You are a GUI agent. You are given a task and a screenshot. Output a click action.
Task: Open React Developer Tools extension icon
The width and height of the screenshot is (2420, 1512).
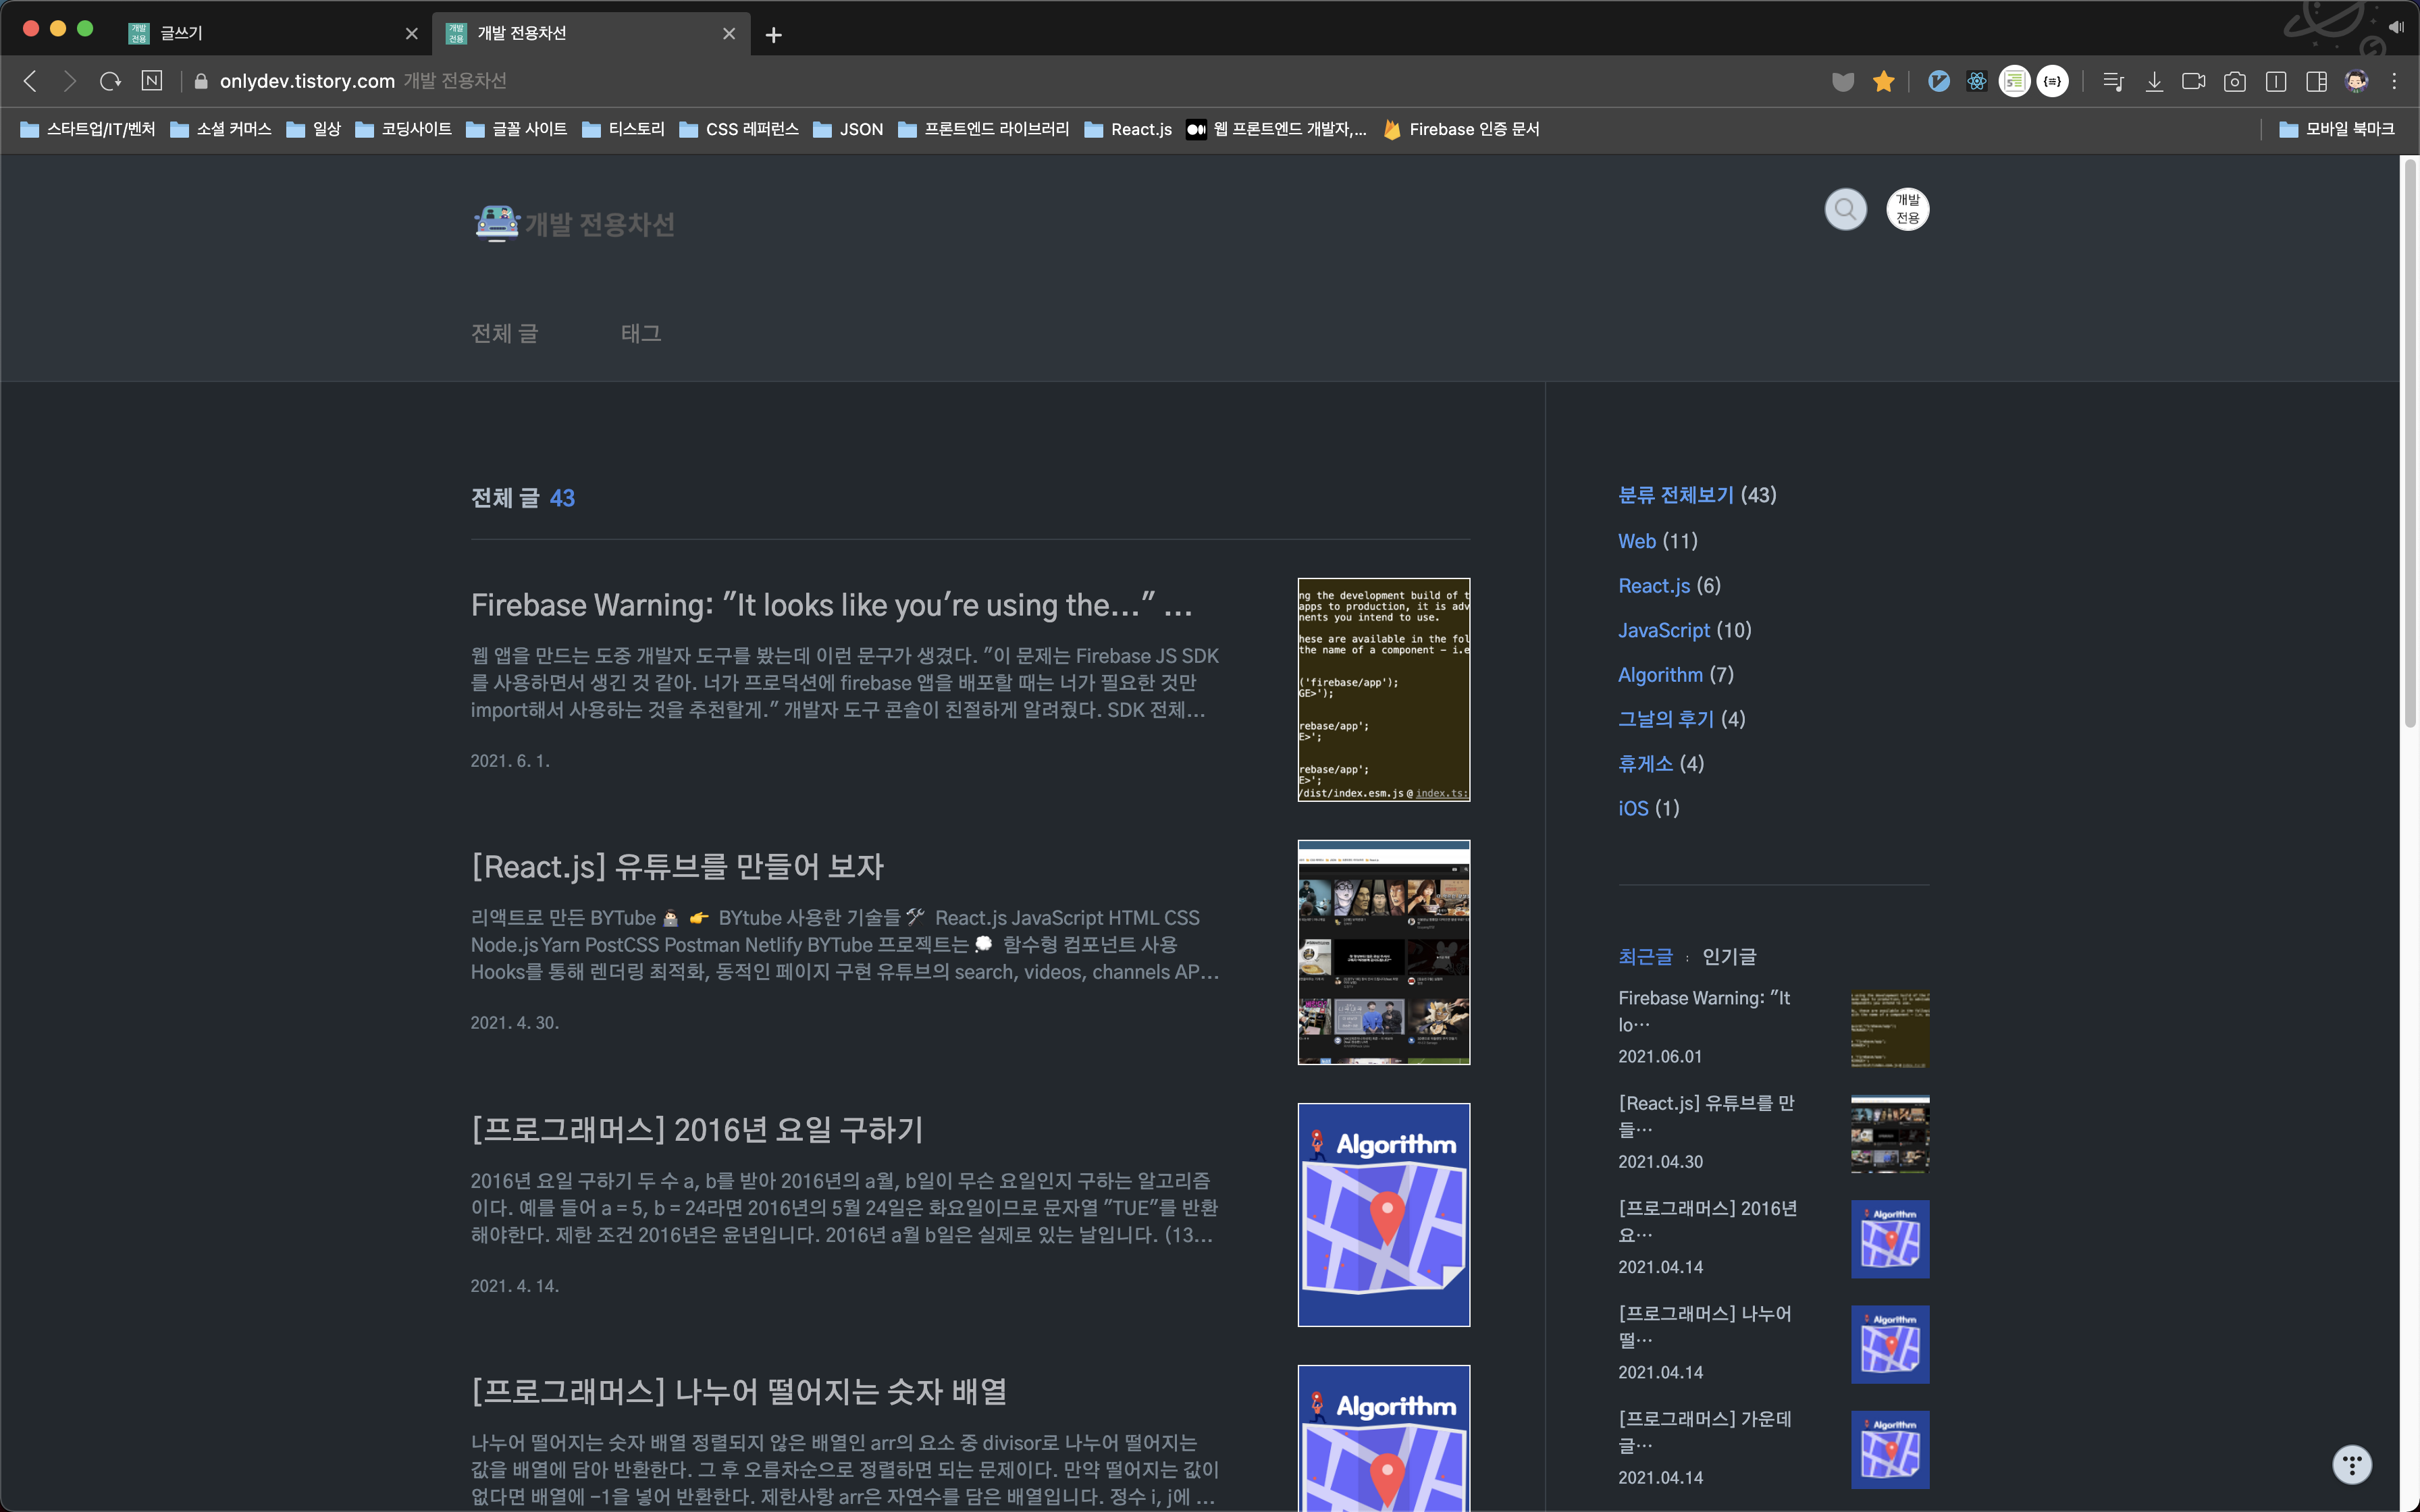tap(1977, 81)
